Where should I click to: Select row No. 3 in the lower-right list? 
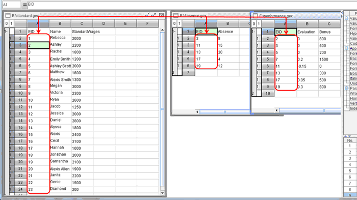tap(350, 158)
